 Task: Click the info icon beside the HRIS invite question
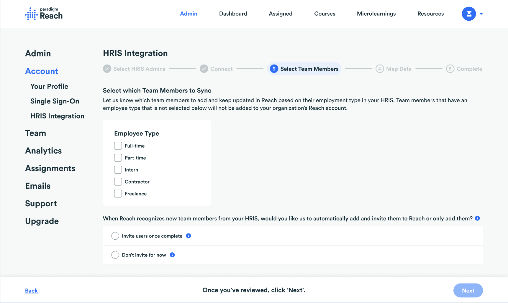(477, 218)
